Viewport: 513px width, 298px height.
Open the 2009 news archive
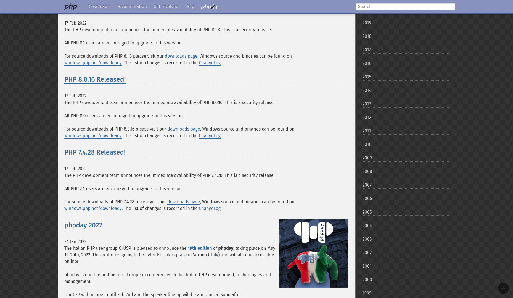406,158
